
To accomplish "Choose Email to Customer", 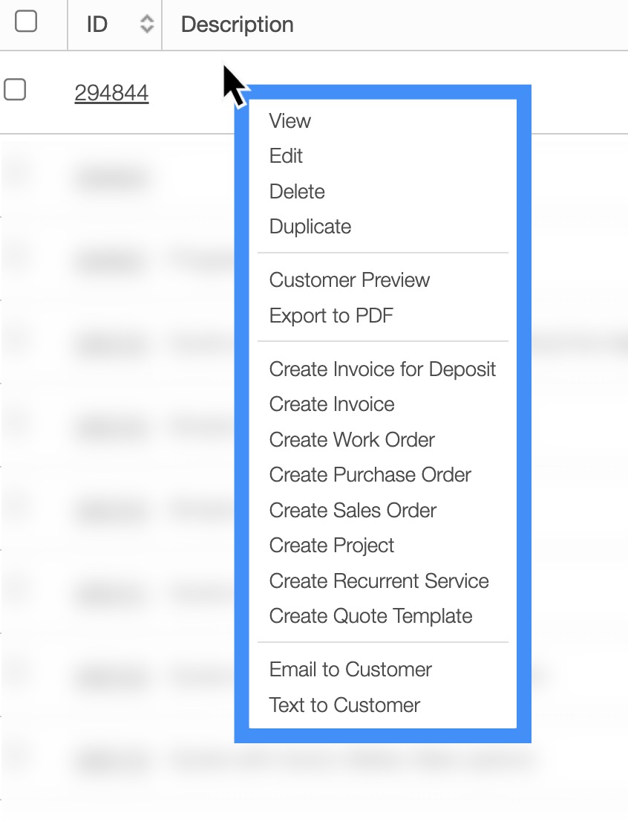I will click(350, 670).
